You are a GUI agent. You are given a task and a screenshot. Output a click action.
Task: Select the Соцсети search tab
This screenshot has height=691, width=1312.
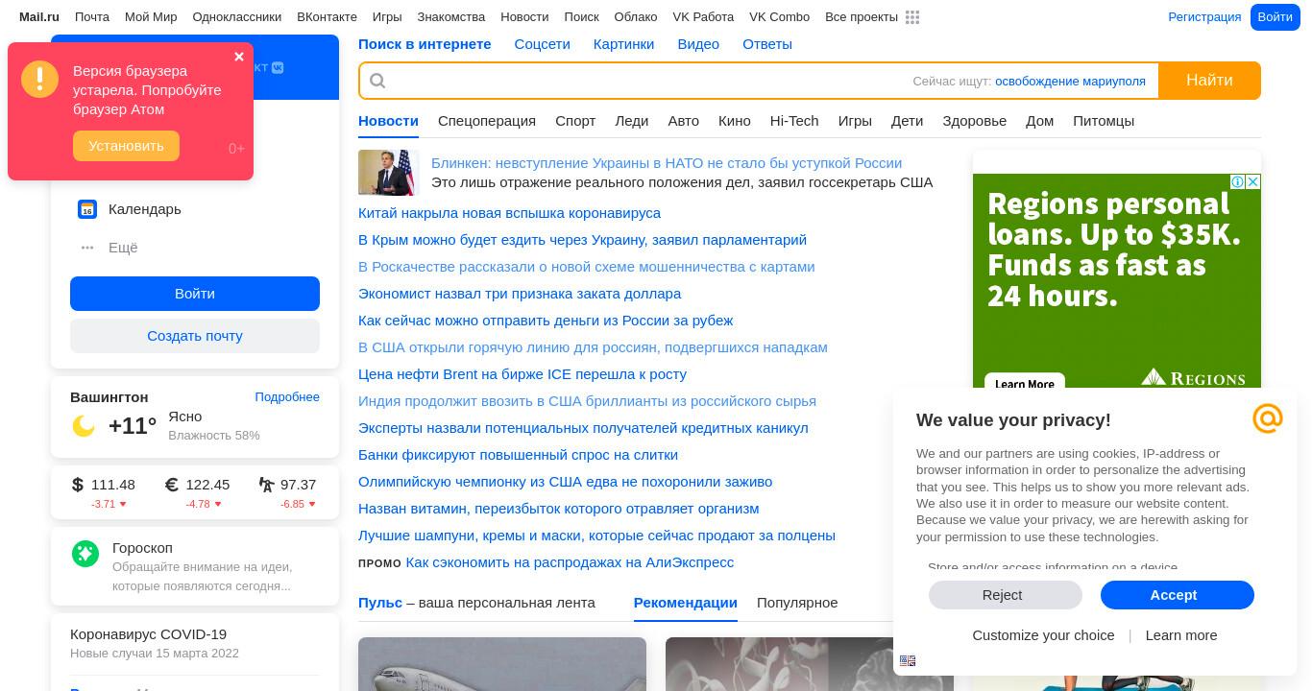pyautogui.click(x=542, y=44)
